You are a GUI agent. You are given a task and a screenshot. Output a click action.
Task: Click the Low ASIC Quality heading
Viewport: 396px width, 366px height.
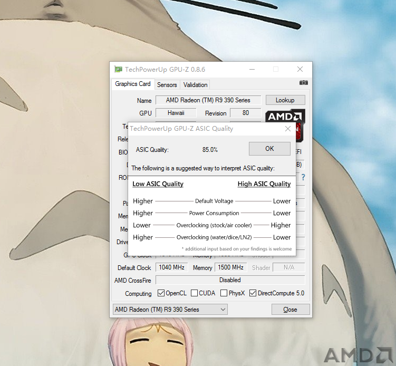(158, 184)
